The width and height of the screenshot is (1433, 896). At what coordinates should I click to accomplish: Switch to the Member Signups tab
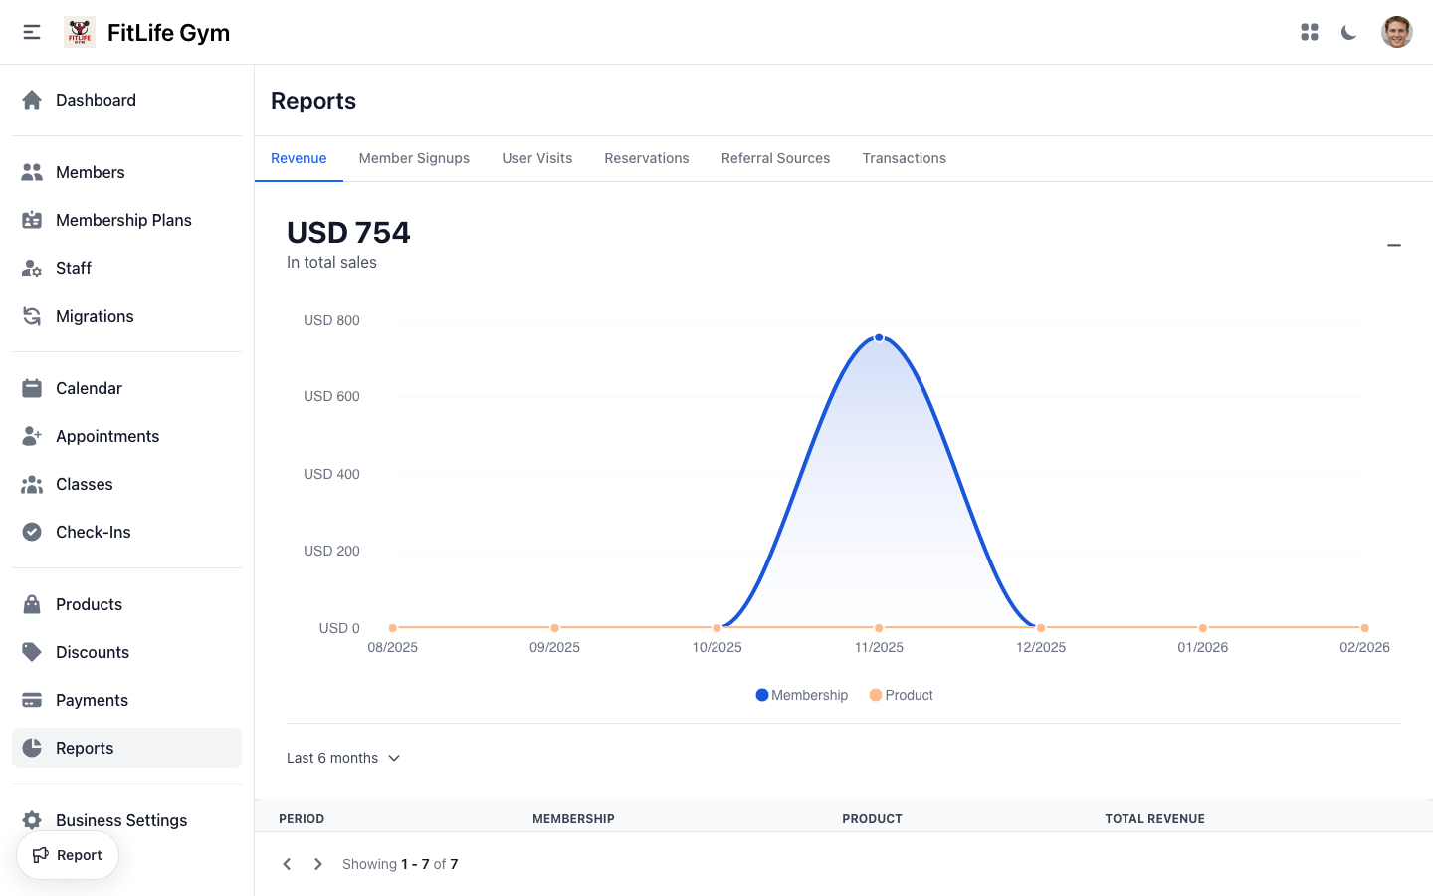[414, 158]
